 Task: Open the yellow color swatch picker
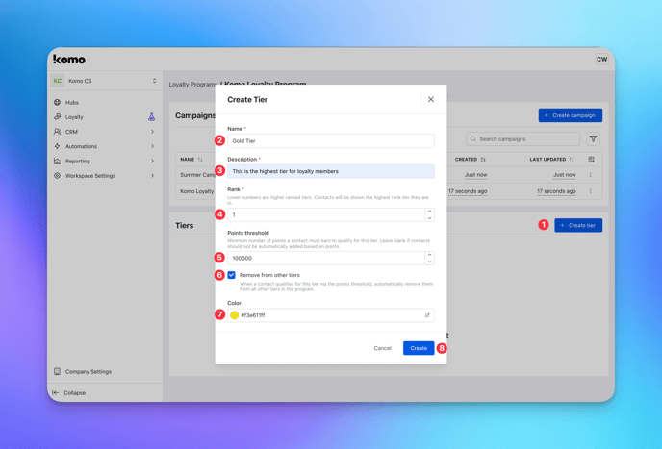[235, 315]
